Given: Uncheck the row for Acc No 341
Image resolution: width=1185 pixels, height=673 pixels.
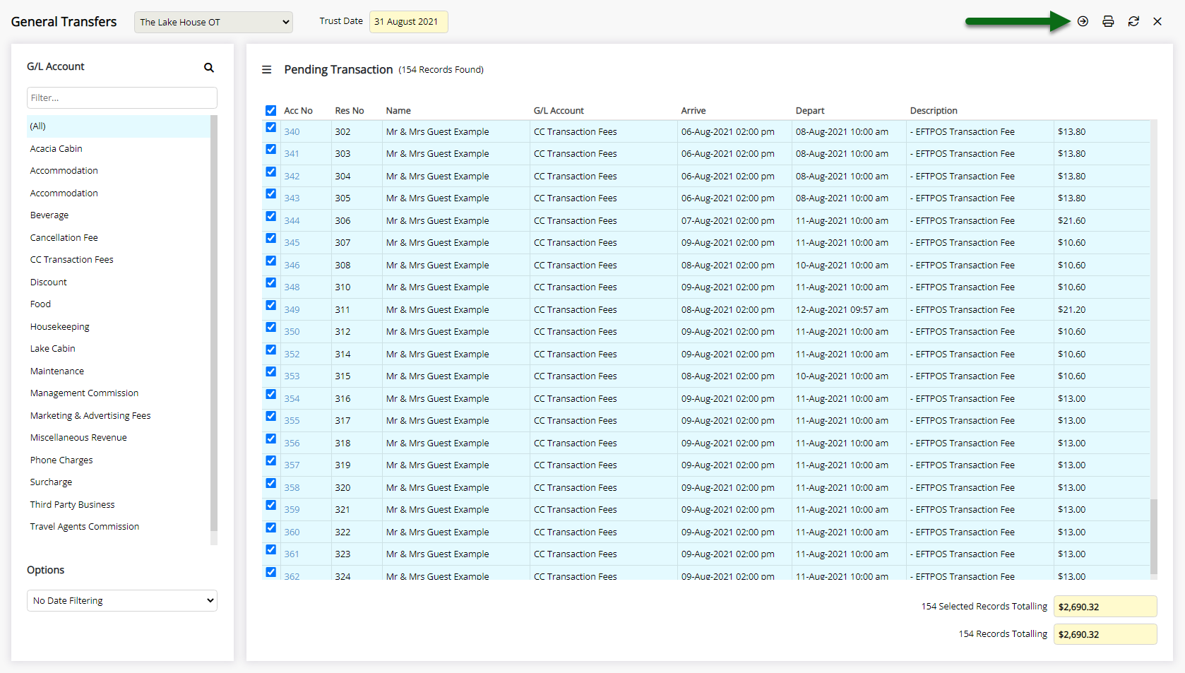Looking at the screenshot, I should pyautogui.click(x=270, y=149).
